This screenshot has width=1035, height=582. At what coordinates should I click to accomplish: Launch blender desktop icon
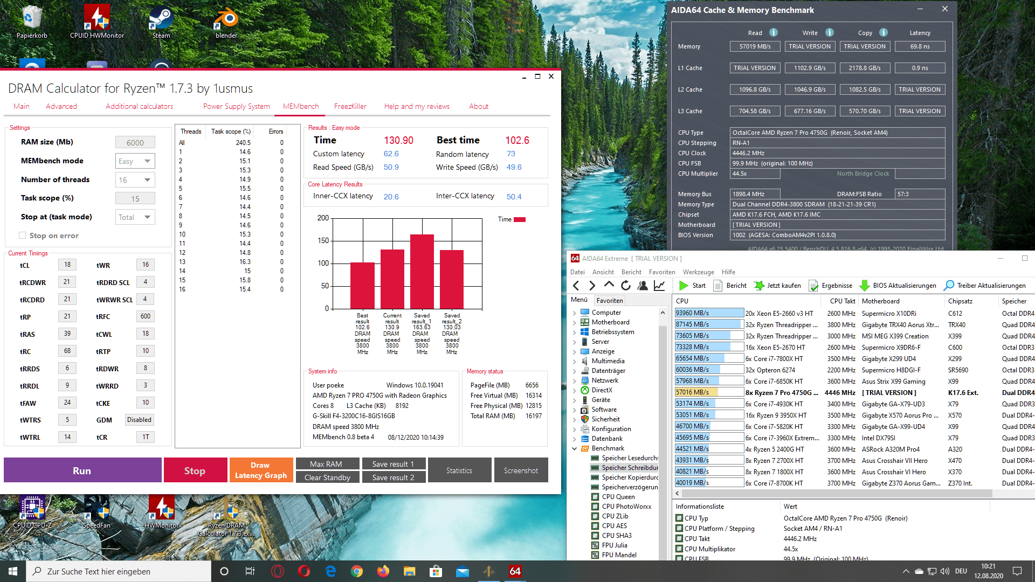(x=226, y=22)
